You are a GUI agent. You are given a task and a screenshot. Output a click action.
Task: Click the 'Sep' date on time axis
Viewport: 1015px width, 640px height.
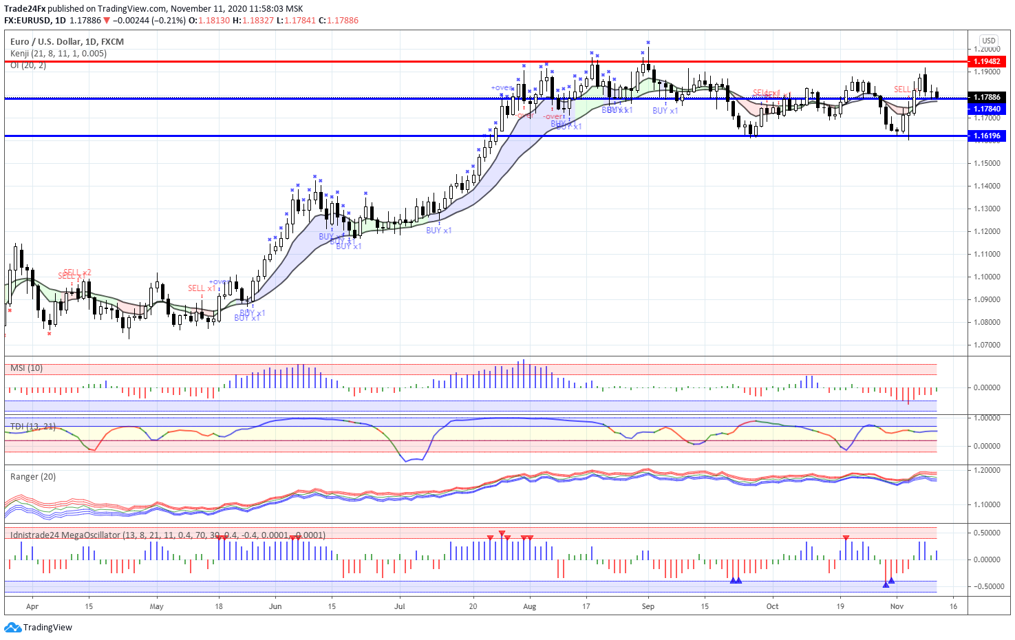coord(648,606)
